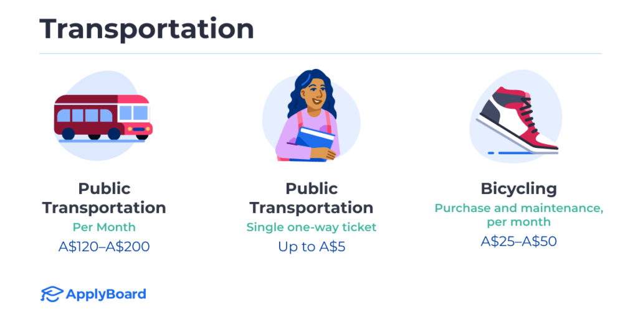Select the "A$25–A$50" price text

518,241
